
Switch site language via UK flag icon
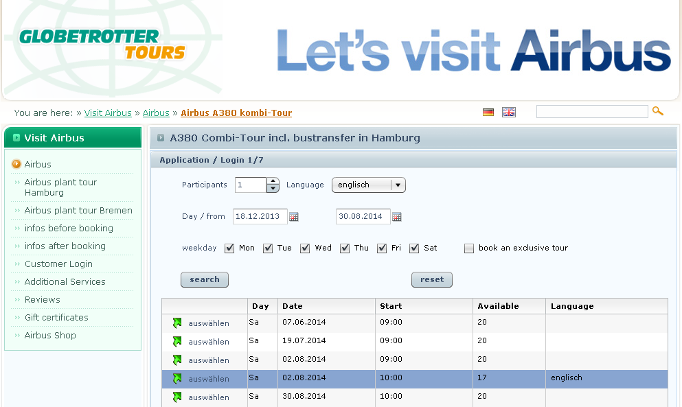click(x=508, y=112)
